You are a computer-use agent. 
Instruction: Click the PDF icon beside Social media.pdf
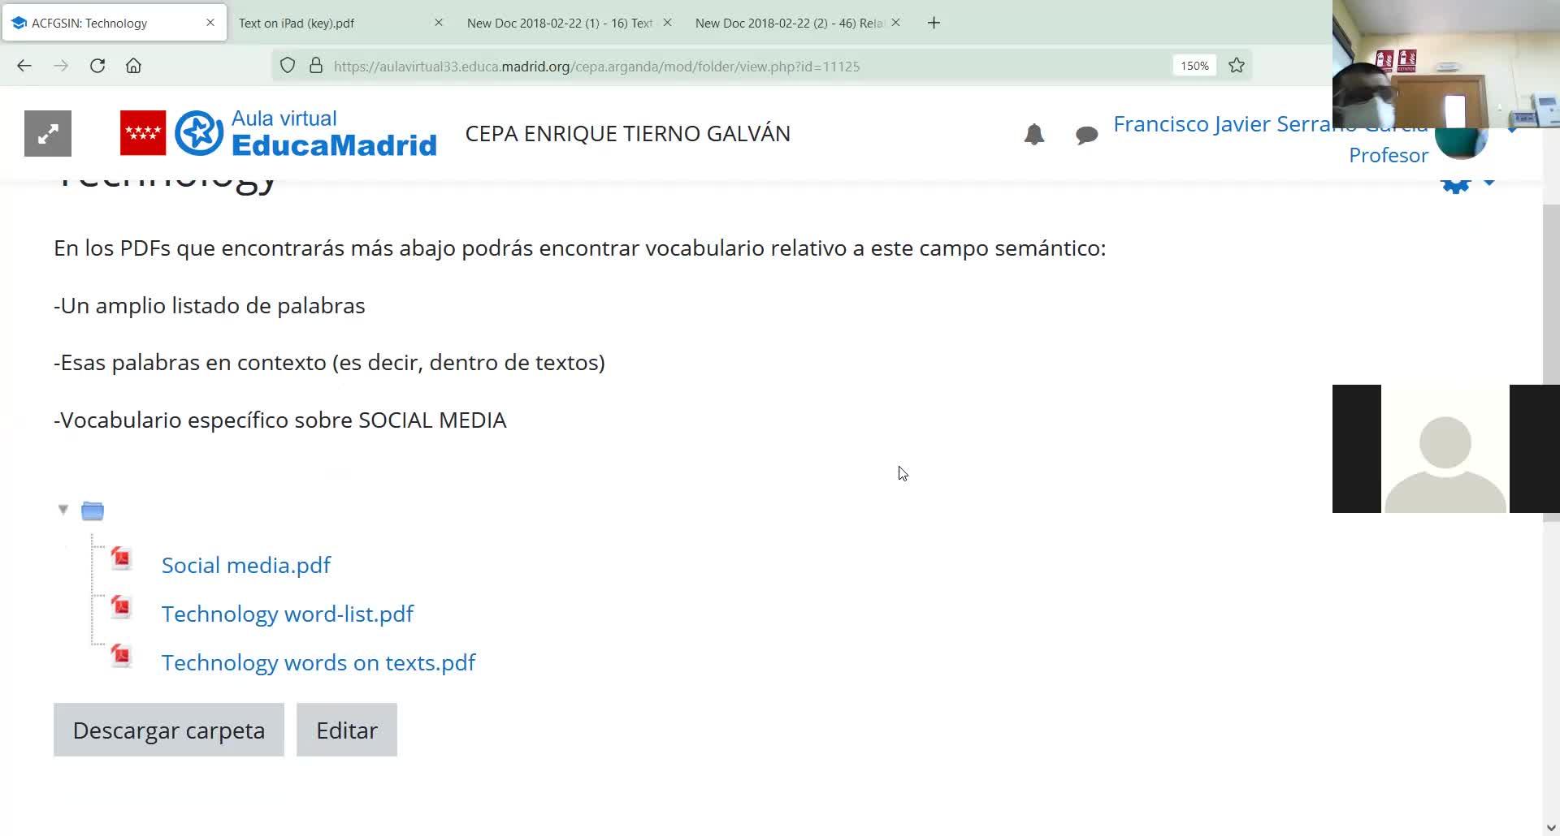pyautogui.click(x=121, y=558)
